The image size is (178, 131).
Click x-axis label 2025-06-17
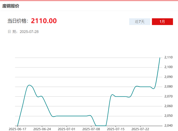pyautogui.click(x=17, y=129)
